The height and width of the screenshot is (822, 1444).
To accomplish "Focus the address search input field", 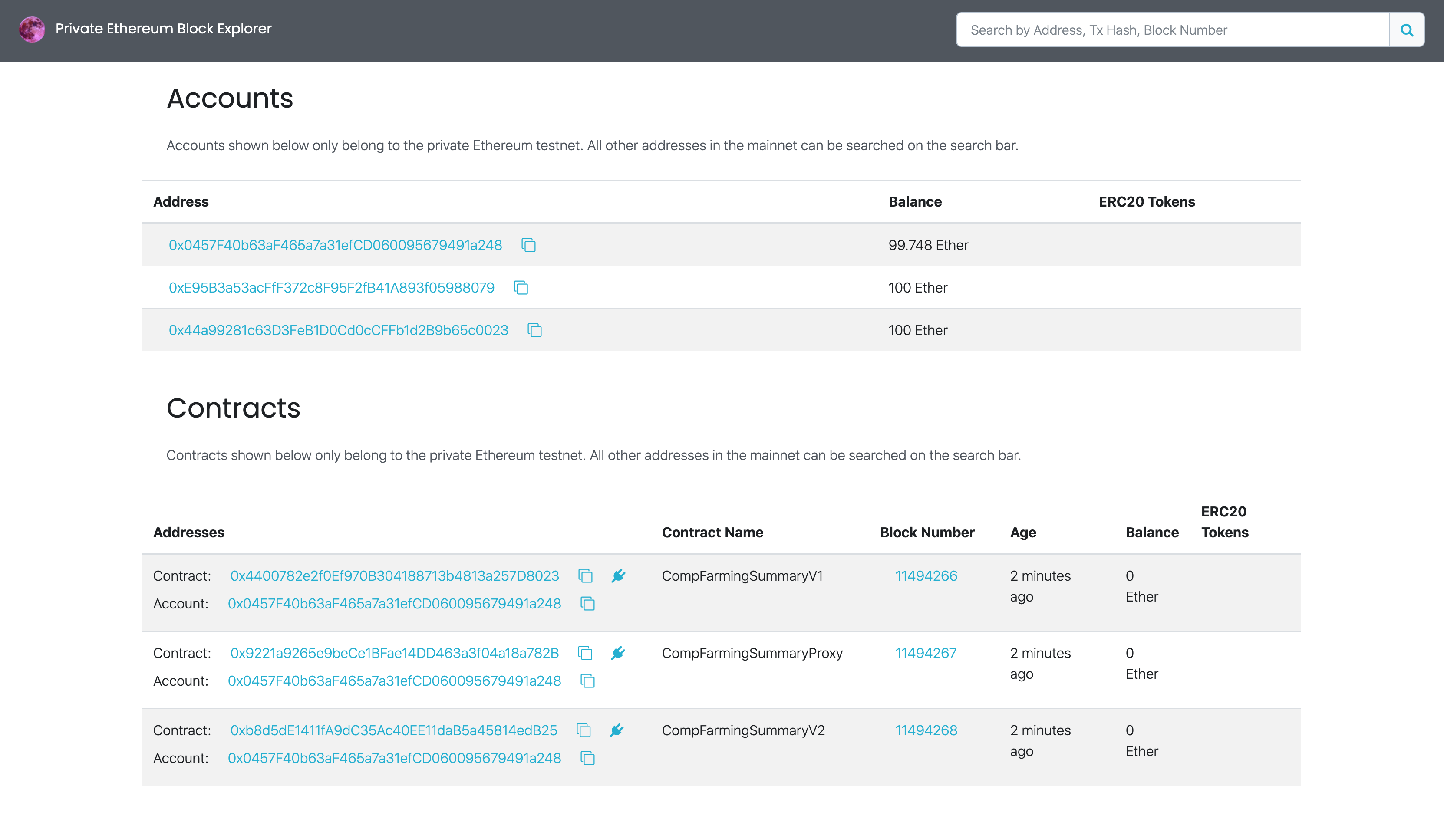I will [x=1172, y=30].
